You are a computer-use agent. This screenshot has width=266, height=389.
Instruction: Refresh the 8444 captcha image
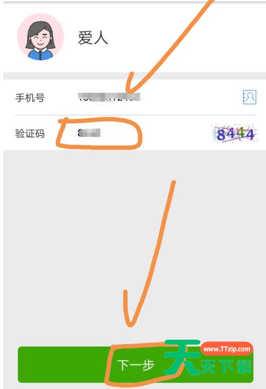point(235,134)
